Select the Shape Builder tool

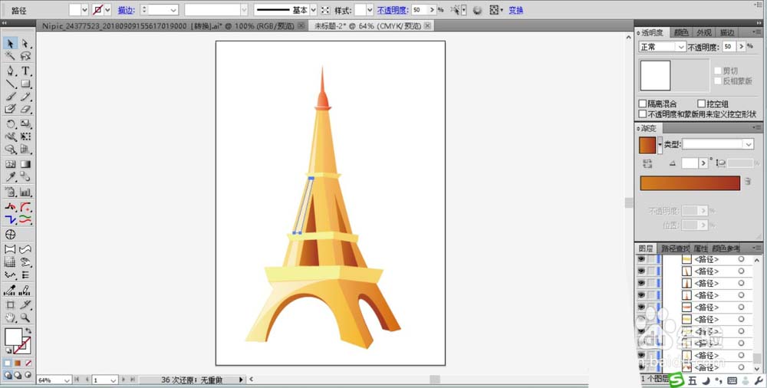[x=10, y=150]
